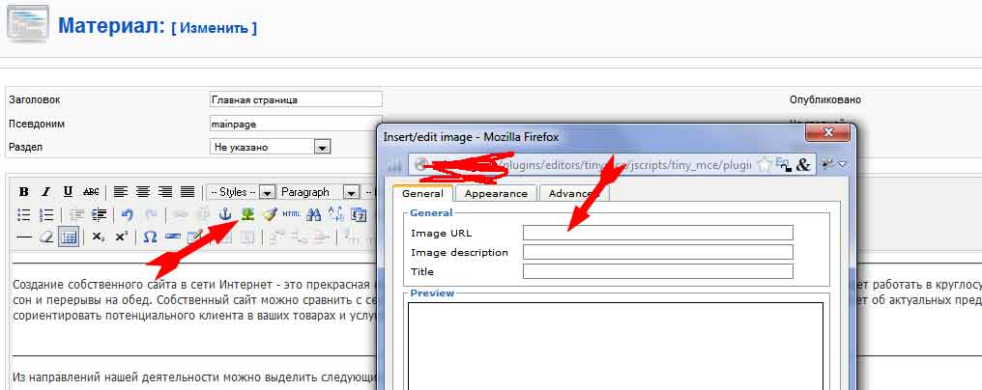This screenshot has width=982, height=390.
Task: Clean up messy code with broom icon
Action: click(x=270, y=214)
